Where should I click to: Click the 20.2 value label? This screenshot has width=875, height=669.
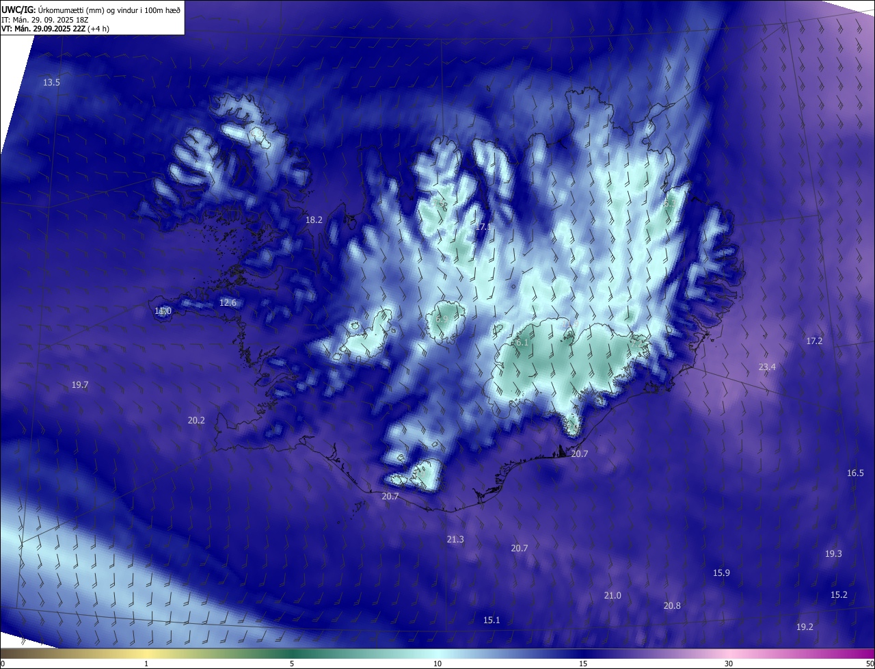click(196, 420)
